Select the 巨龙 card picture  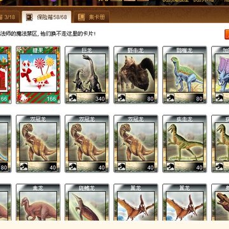87,73
